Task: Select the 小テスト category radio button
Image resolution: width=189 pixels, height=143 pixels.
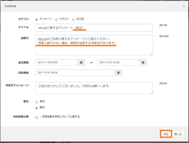Action: click(x=56, y=19)
